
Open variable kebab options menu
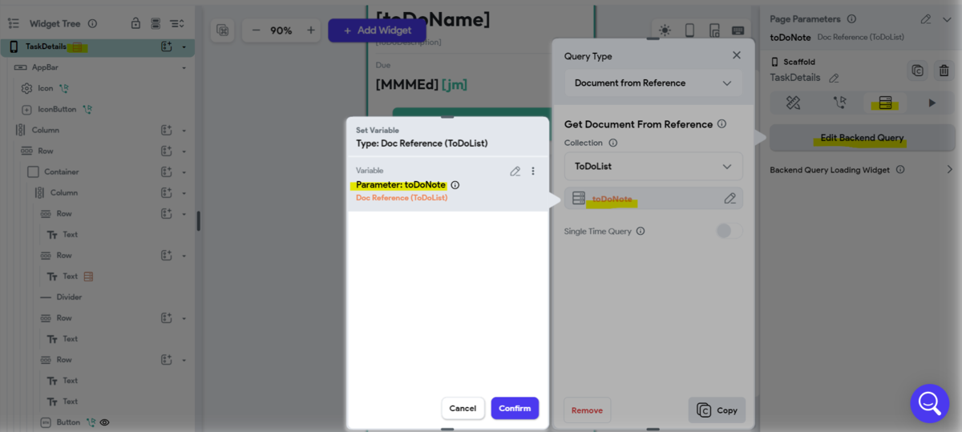[x=533, y=171]
